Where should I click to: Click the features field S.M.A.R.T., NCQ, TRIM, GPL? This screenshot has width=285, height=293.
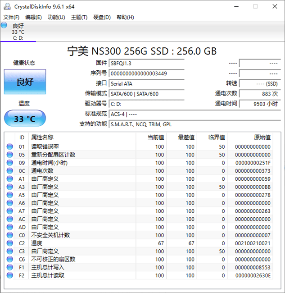coord(195,124)
